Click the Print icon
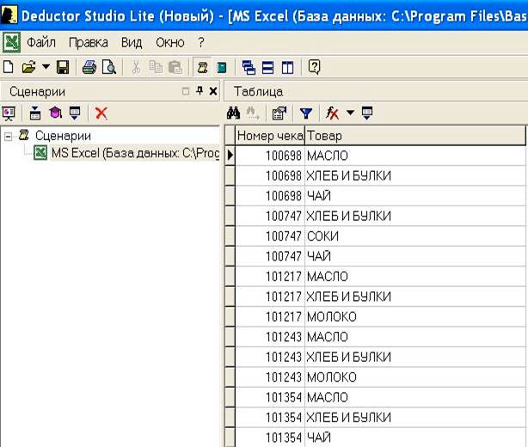Screen dimensions: 528x447 (x=89, y=67)
